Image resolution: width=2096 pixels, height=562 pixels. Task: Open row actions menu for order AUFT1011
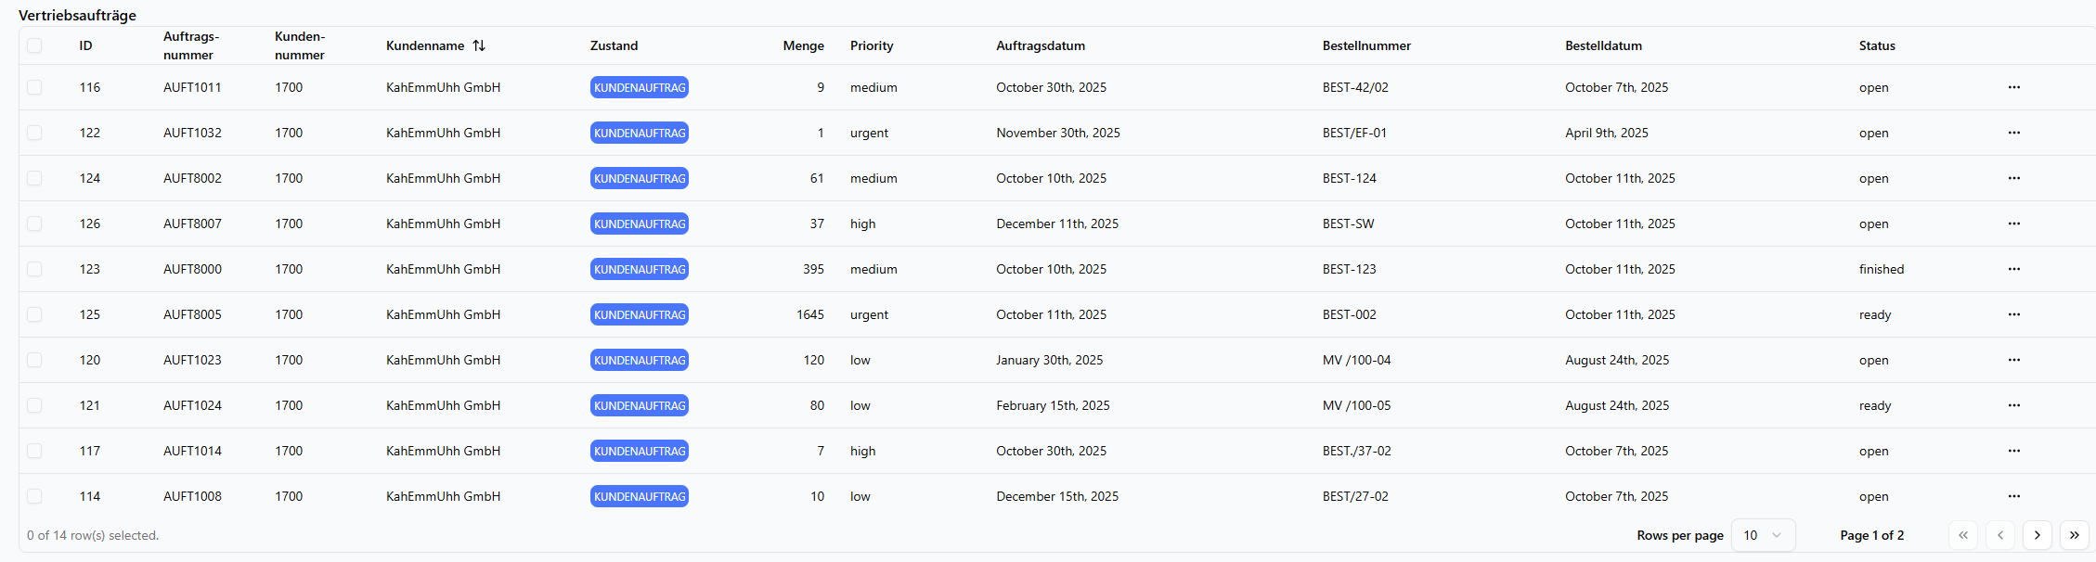tap(2013, 87)
